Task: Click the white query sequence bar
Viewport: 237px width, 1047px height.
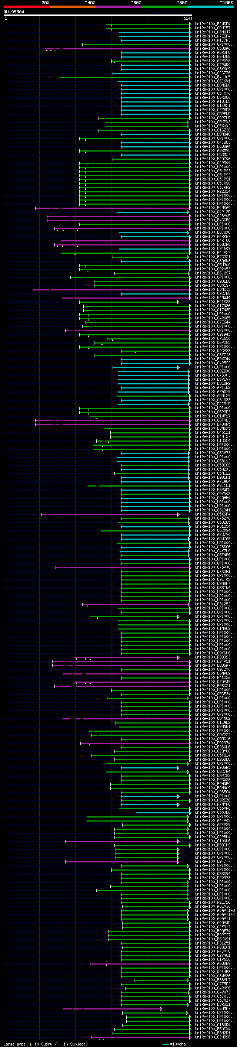Action: [x=98, y=15]
